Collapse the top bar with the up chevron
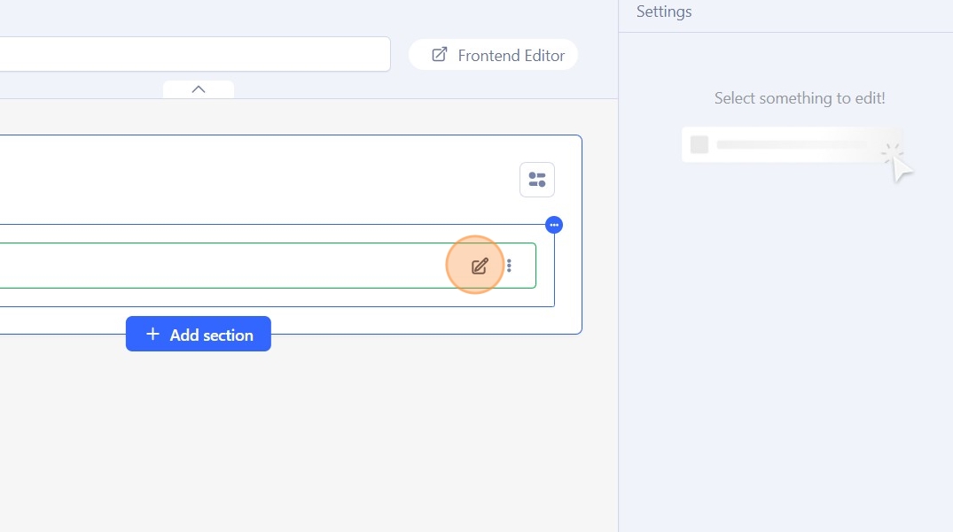Image resolution: width=953 pixels, height=532 pixels. tap(199, 89)
